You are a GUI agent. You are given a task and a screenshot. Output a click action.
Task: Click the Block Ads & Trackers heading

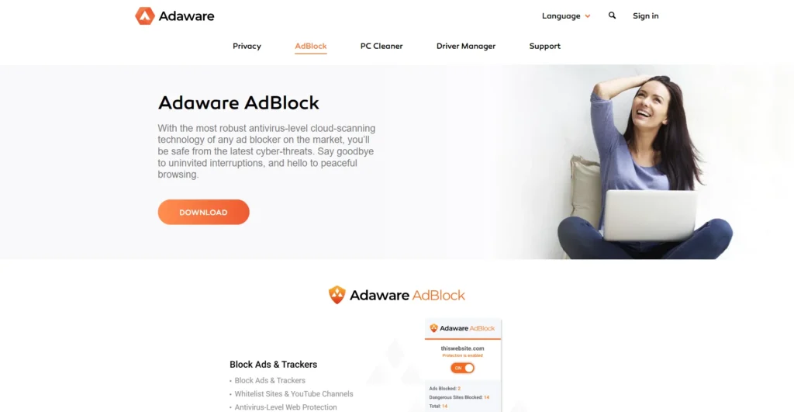coord(273,365)
